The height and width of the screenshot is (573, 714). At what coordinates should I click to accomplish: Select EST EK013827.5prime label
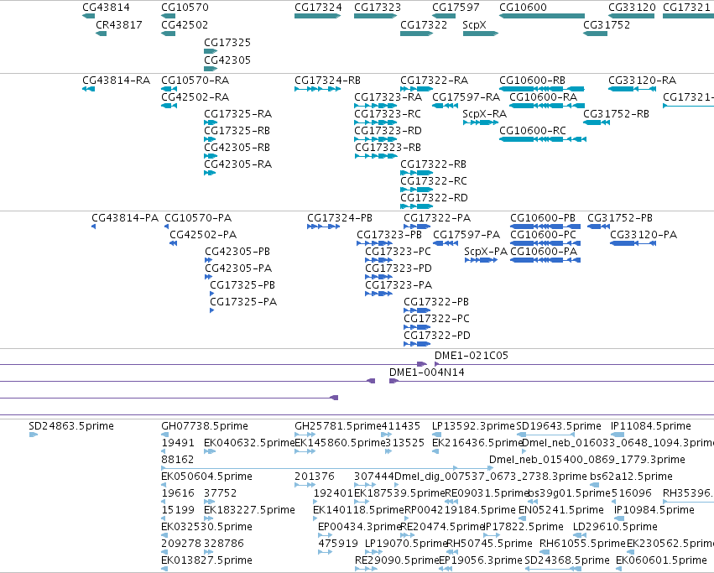(x=206, y=560)
